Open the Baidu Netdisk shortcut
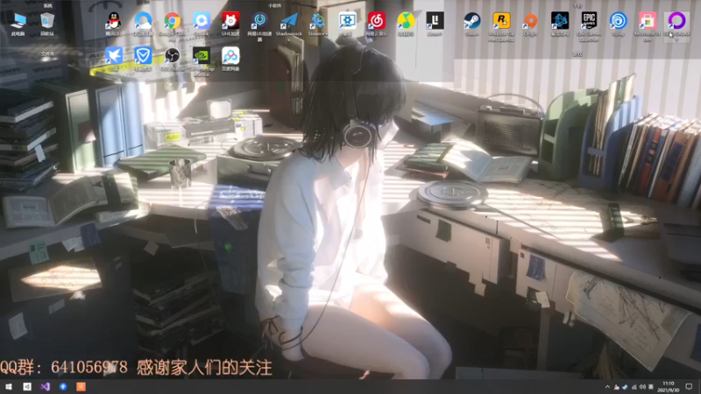Viewport: 701px width, 394px height. pyautogui.click(x=230, y=59)
